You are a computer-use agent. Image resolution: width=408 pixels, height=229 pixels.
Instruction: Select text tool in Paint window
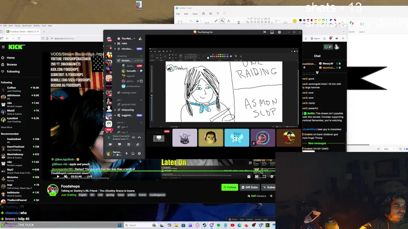(x=229, y=21)
